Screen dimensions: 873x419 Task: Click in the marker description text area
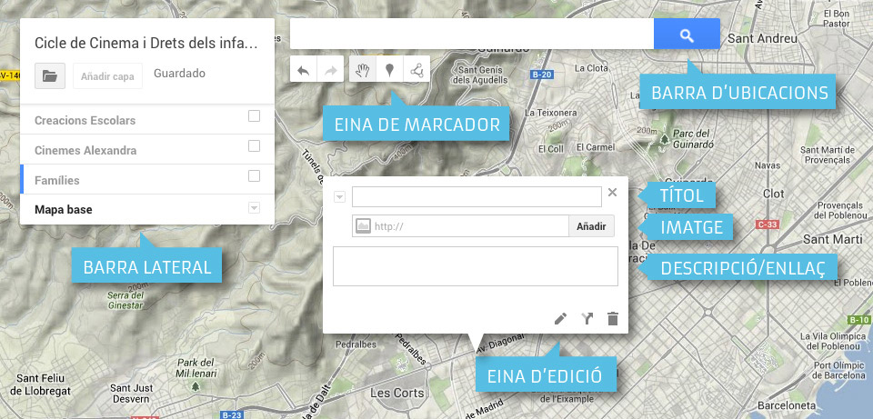(476, 266)
